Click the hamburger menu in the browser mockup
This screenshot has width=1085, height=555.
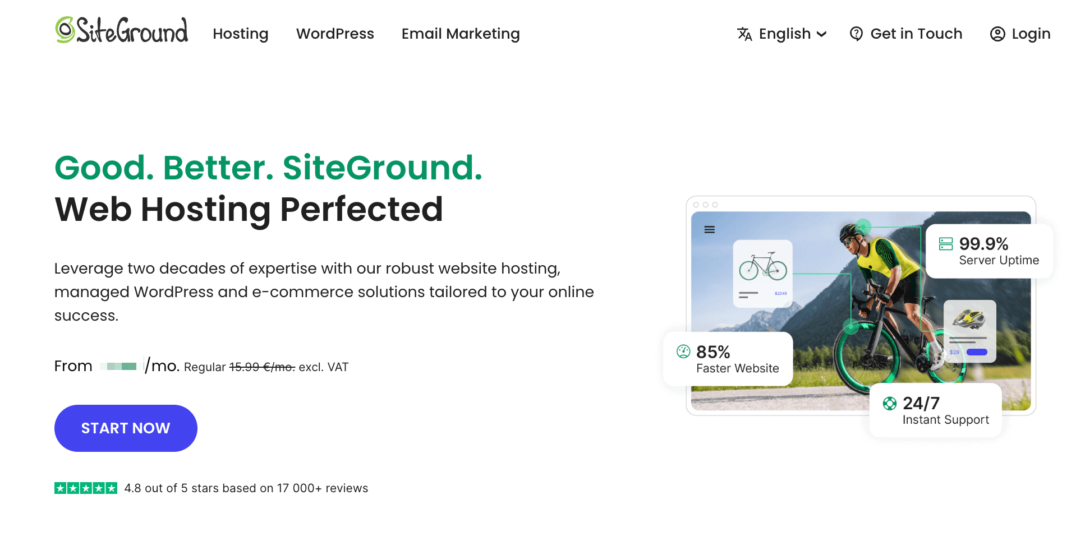709,229
